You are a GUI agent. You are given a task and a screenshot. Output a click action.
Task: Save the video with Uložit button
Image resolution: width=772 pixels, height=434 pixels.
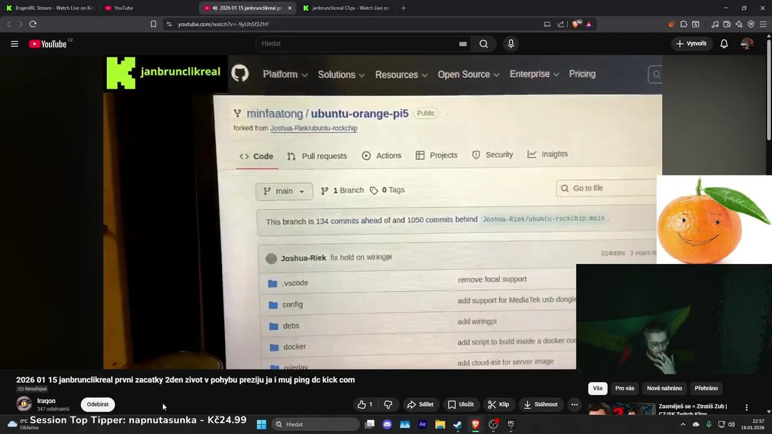[x=460, y=404]
